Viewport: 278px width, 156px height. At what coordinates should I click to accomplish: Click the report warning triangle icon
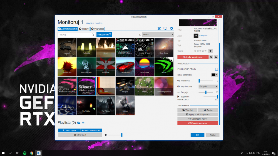216,57
